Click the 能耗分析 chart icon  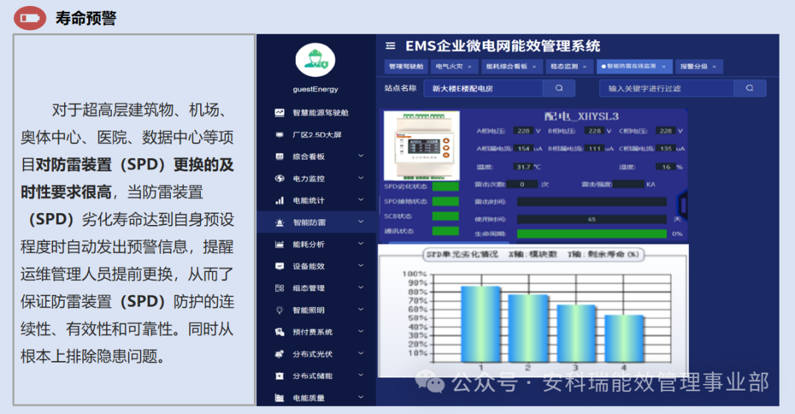pos(280,244)
